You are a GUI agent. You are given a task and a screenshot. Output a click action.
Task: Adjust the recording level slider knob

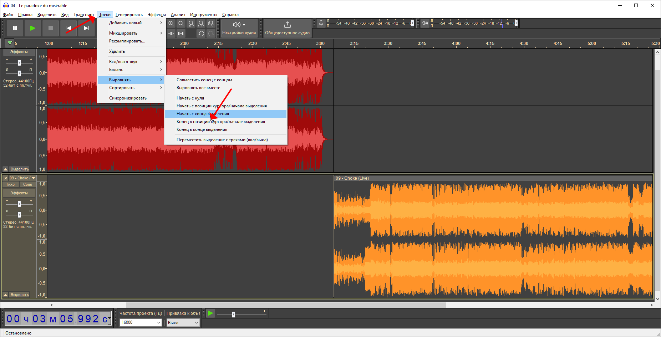coord(412,23)
